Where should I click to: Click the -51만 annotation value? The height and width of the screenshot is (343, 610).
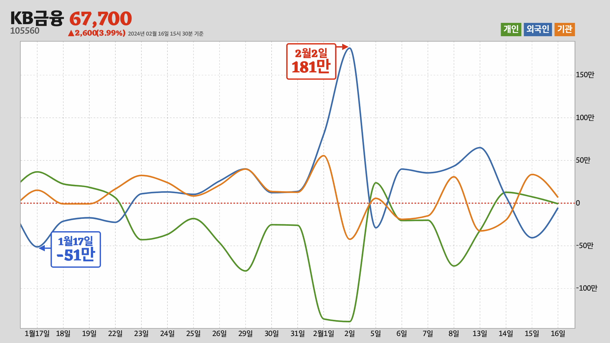(76, 255)
